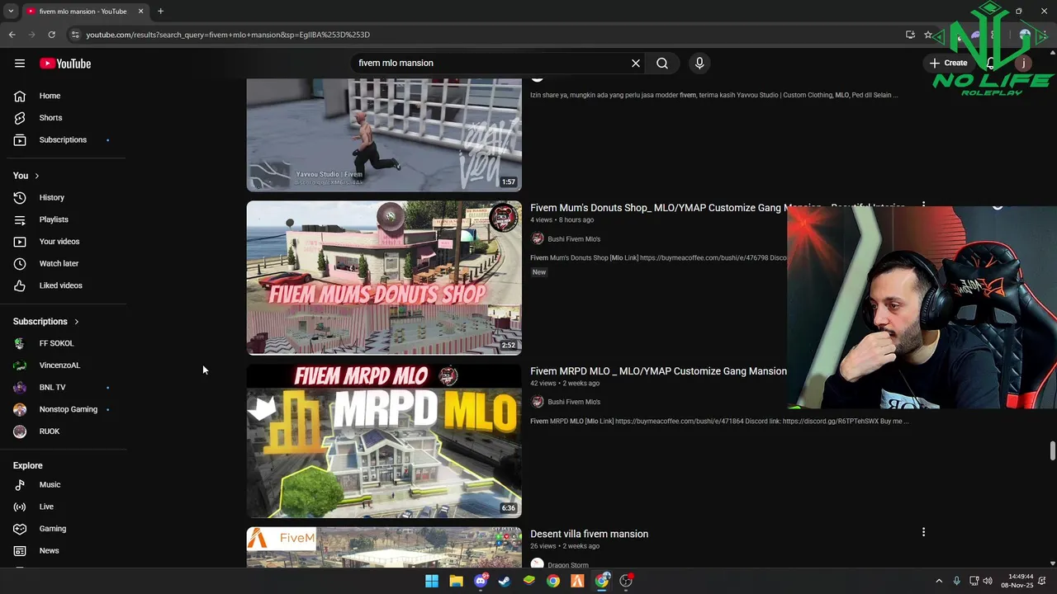Open Subscriptions in the sidebar
The width and height of the screenshot is (1057, 594).
(x=63, y=139)
